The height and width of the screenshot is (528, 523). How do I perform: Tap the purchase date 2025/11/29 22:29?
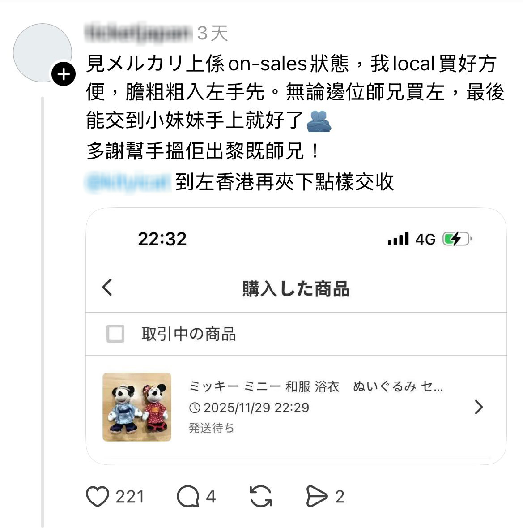(256, 408)
